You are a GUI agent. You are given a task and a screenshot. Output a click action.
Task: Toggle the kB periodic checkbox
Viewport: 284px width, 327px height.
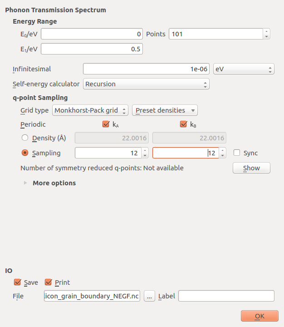183,124
